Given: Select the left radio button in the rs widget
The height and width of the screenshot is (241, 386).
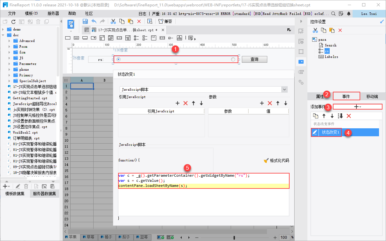Looking at the screenshot, I should coord(118,60).
